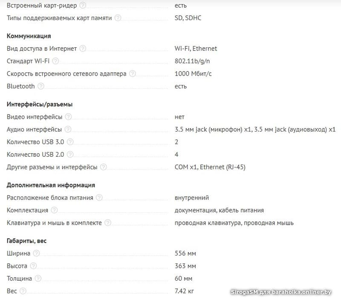Open help icon for Типы поддерживаемых карт памяти

point(118,18)
